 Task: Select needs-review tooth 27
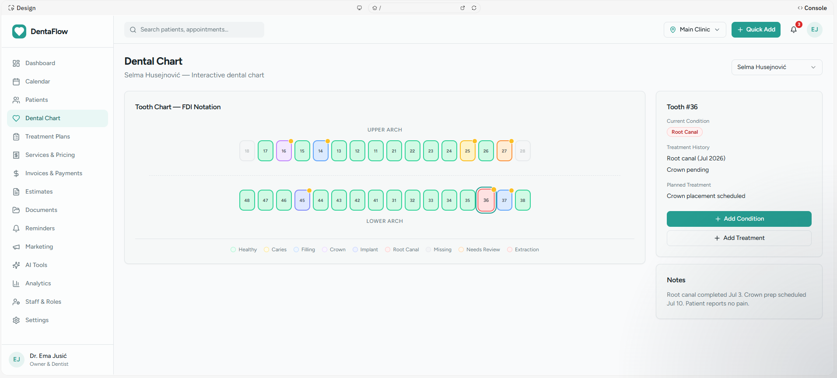504,151
